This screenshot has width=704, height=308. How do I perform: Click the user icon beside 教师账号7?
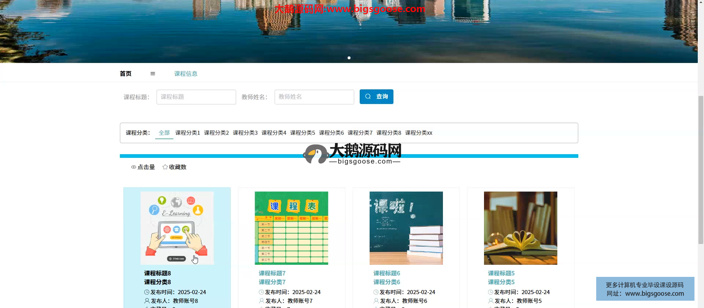coord(261,301)
